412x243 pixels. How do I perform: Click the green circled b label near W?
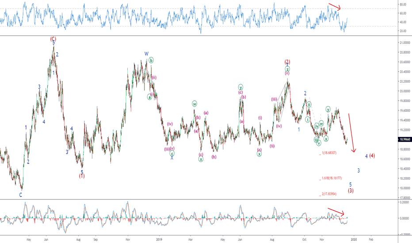tap(151, 60)
